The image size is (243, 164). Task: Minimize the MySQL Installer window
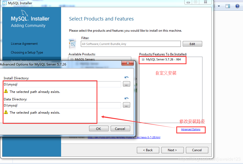point(188,2)
